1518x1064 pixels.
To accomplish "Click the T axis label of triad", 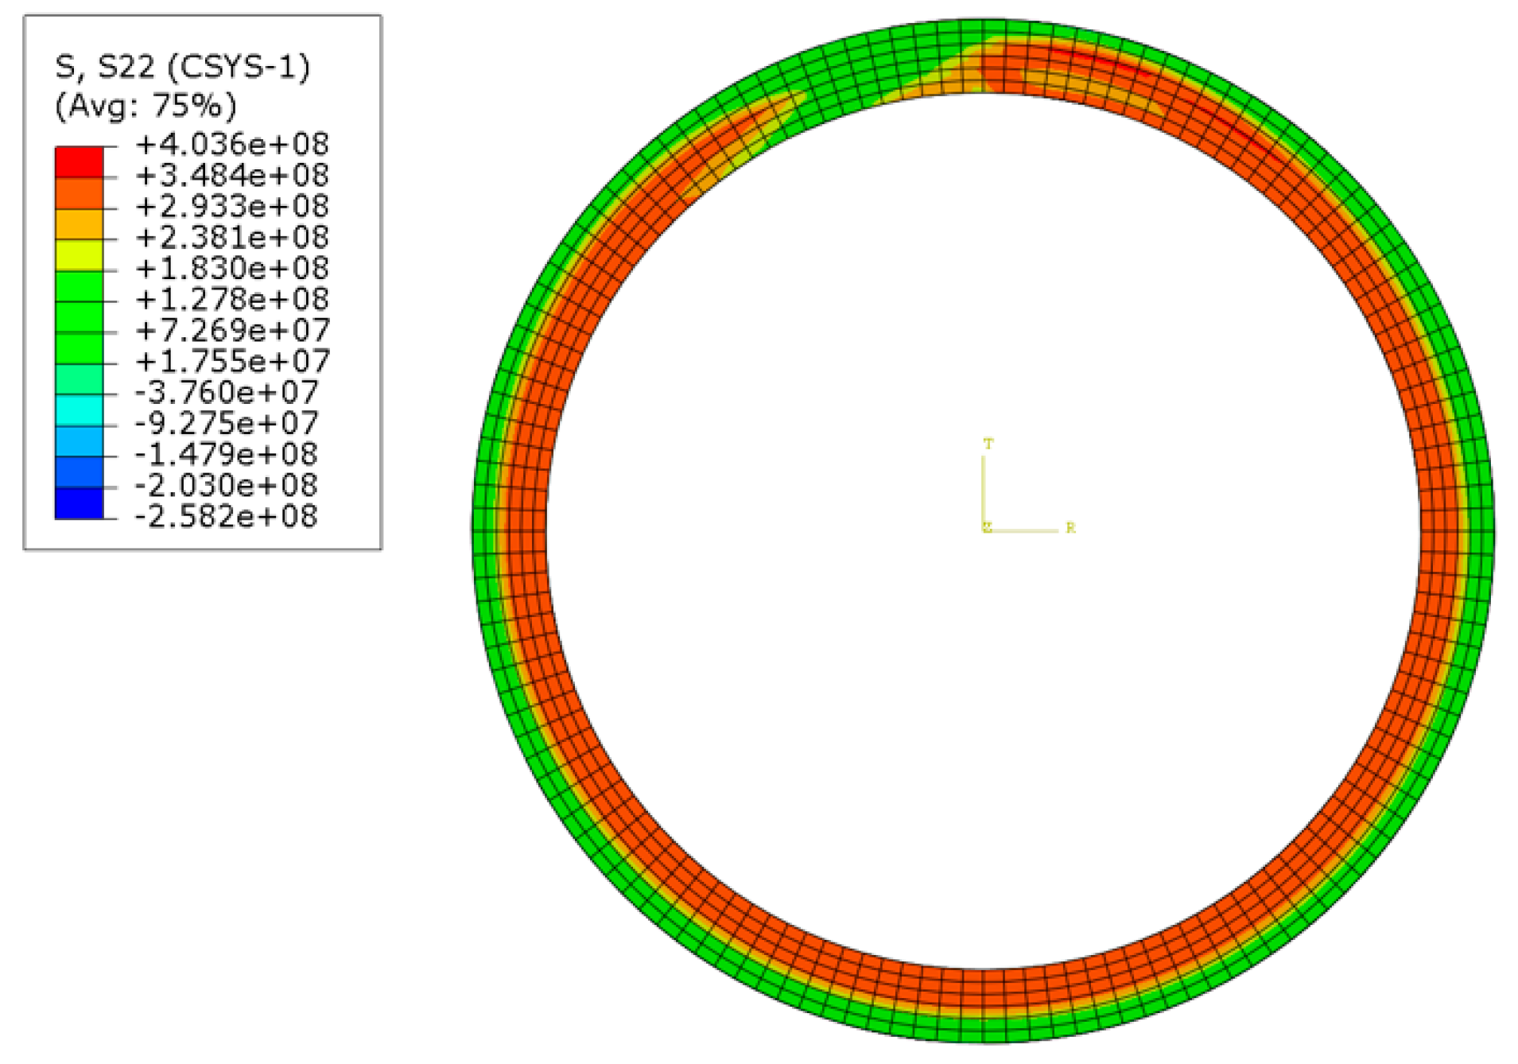I will tap(988, 444).
